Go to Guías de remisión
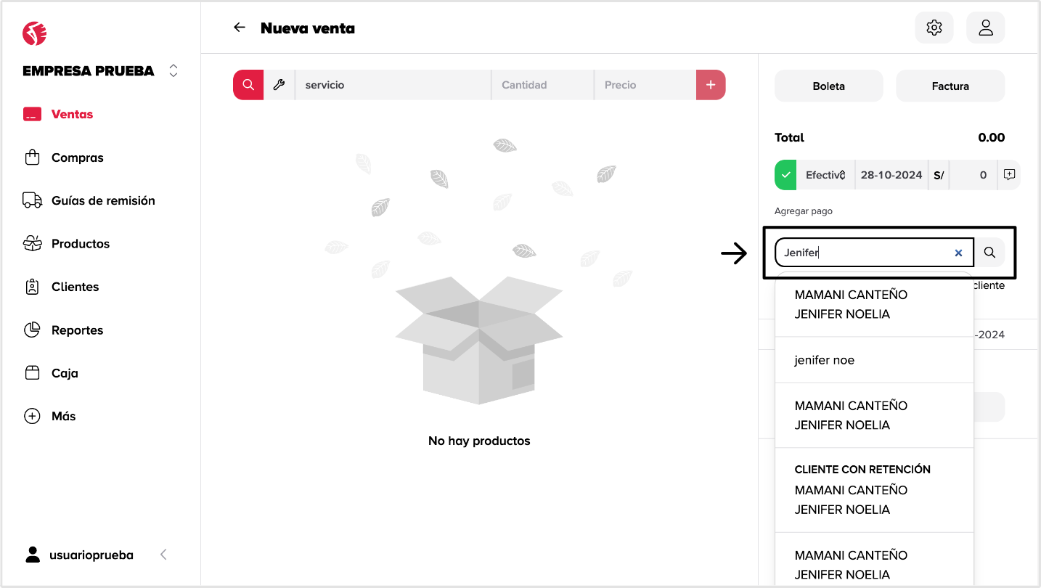Viewport: 1041px width, 588px height. (103, 200)
